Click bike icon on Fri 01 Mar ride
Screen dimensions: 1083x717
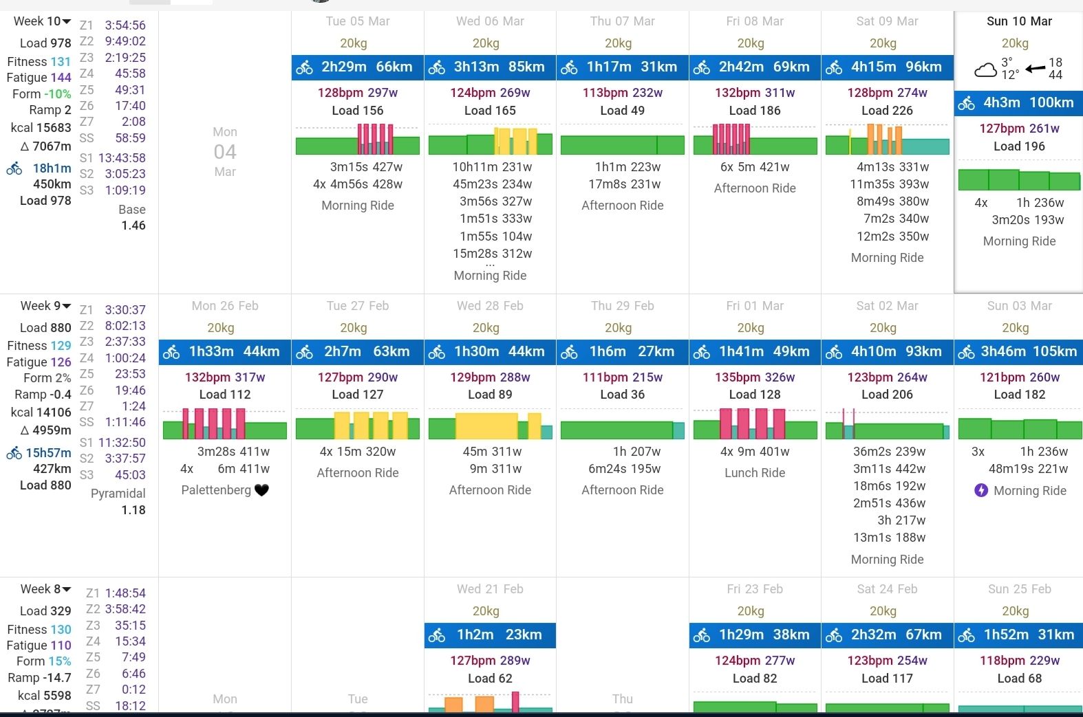[x=702, y=353]
